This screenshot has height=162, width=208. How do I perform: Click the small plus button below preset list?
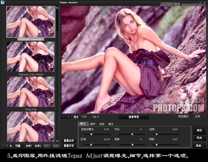7,146
